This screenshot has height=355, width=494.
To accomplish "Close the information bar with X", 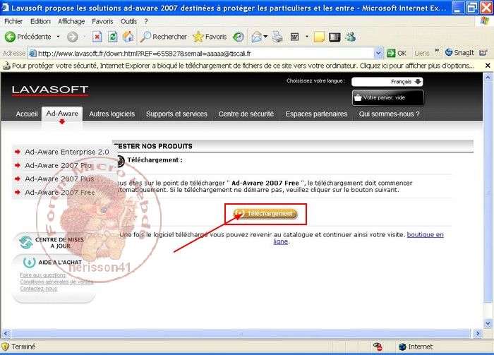I will [488, 66].
